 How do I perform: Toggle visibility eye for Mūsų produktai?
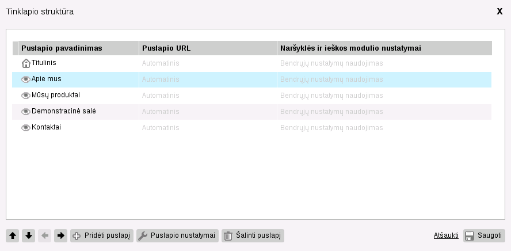pos(26,96)
